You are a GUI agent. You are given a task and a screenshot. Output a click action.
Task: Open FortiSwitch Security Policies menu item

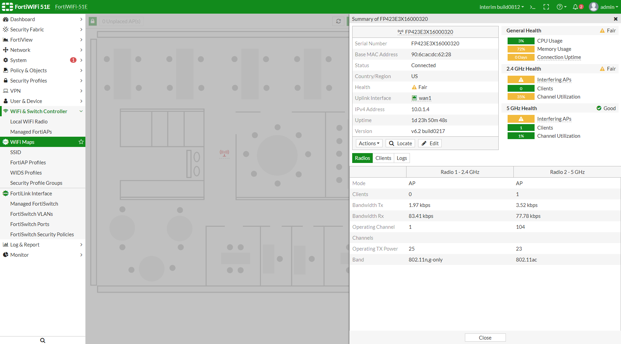click(x=43, y=235)
